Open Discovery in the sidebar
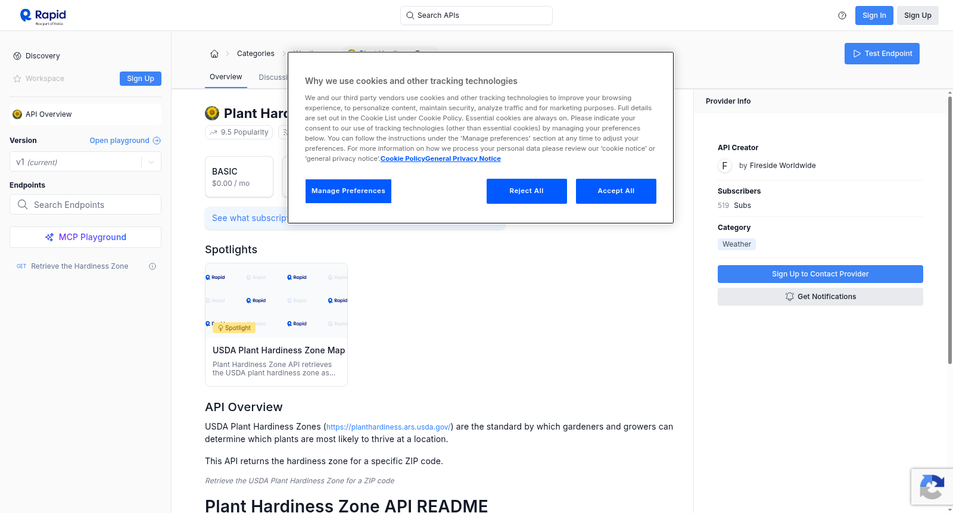The image size is (953, 513). [x=43, y=56]
